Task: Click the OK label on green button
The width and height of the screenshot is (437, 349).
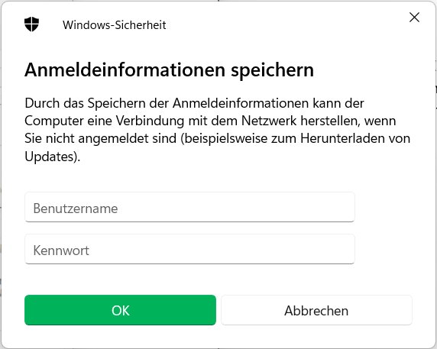Action: point(121,311)
